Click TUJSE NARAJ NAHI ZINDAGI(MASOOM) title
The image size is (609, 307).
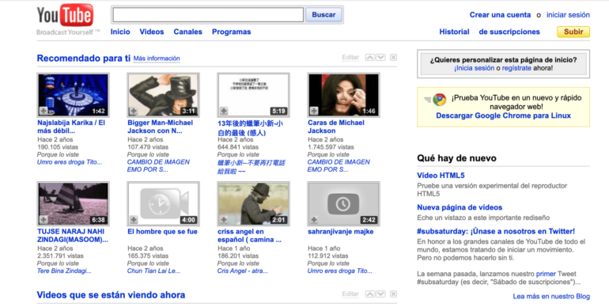click(x=73, y=236)
